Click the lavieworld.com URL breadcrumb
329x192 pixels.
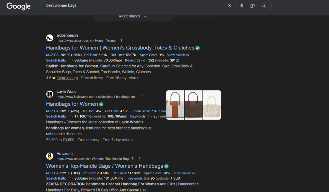[97, 97]
